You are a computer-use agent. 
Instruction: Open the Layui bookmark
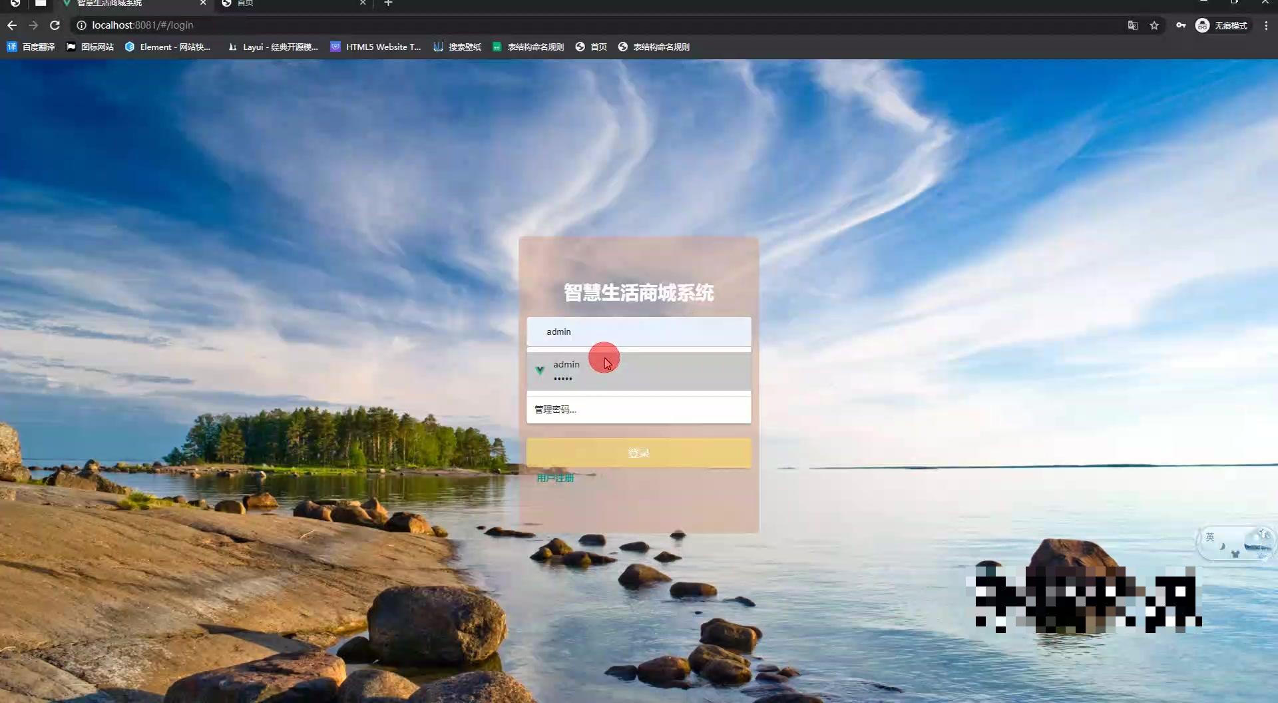coord(273,47)
